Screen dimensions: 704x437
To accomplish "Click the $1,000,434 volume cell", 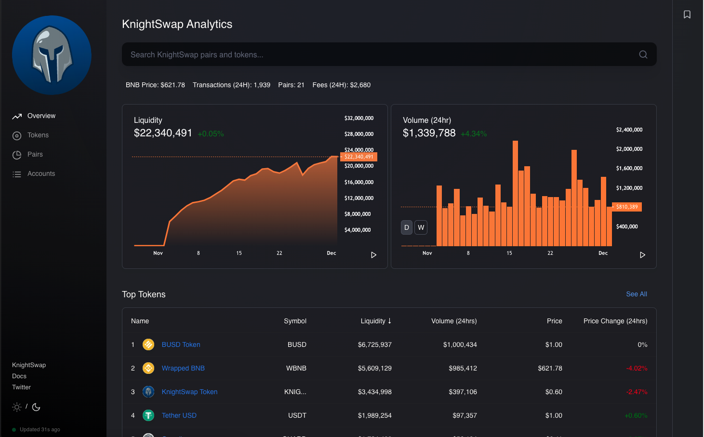I will coord(460,344).
